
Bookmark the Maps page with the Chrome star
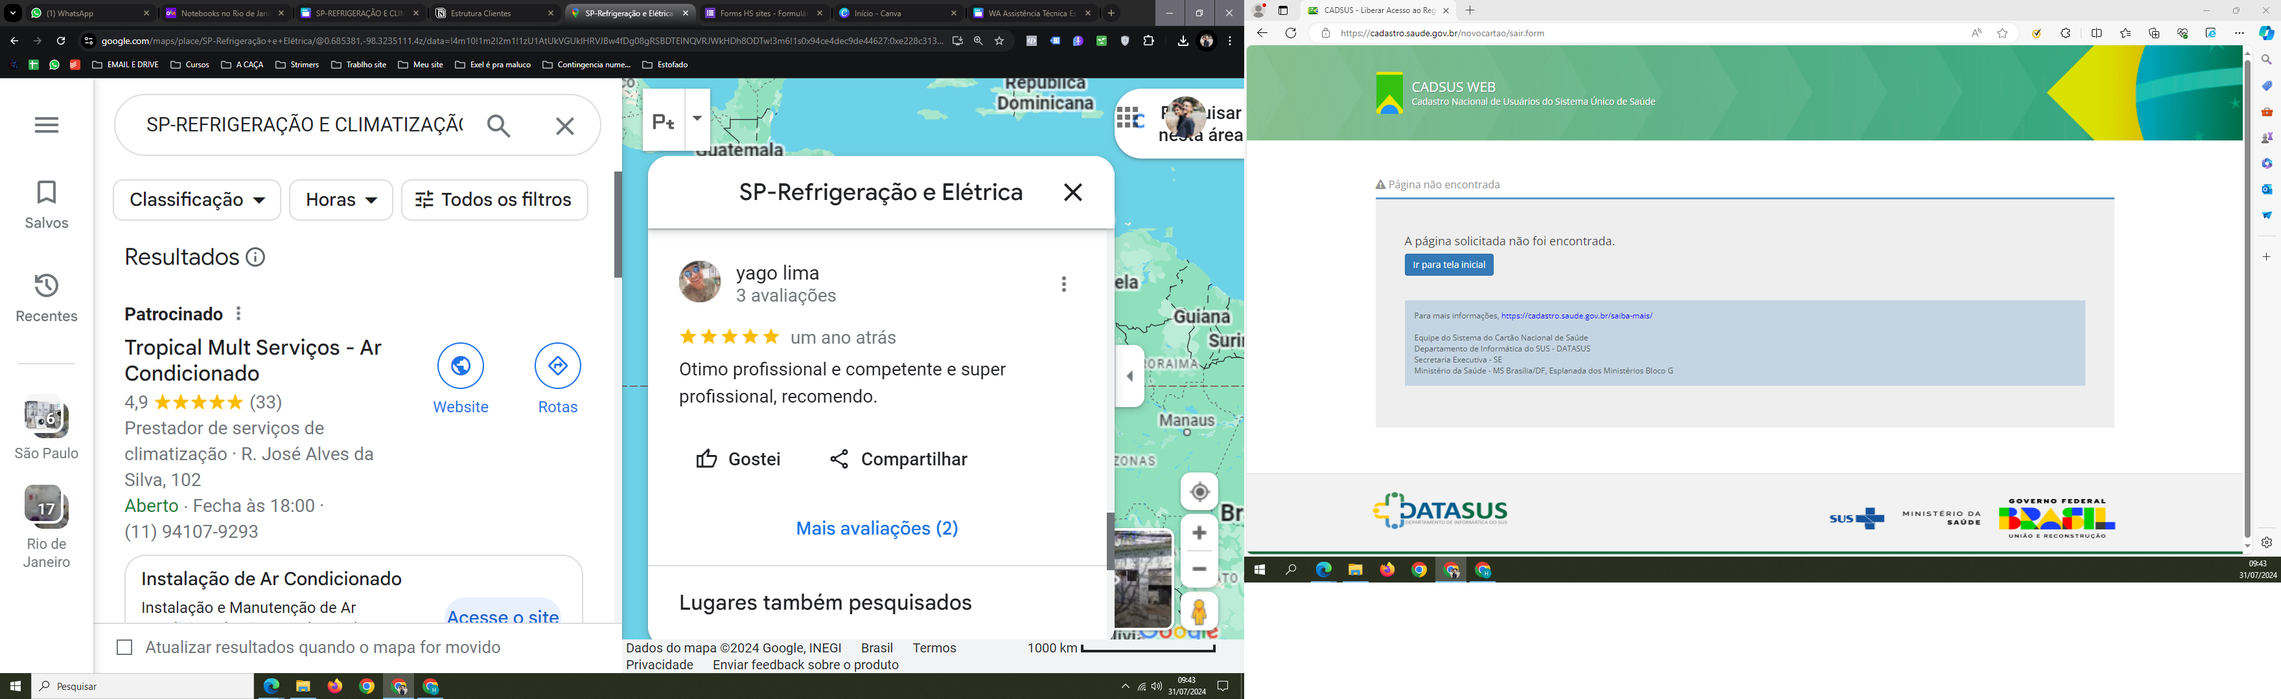(x=1000, y=41)
